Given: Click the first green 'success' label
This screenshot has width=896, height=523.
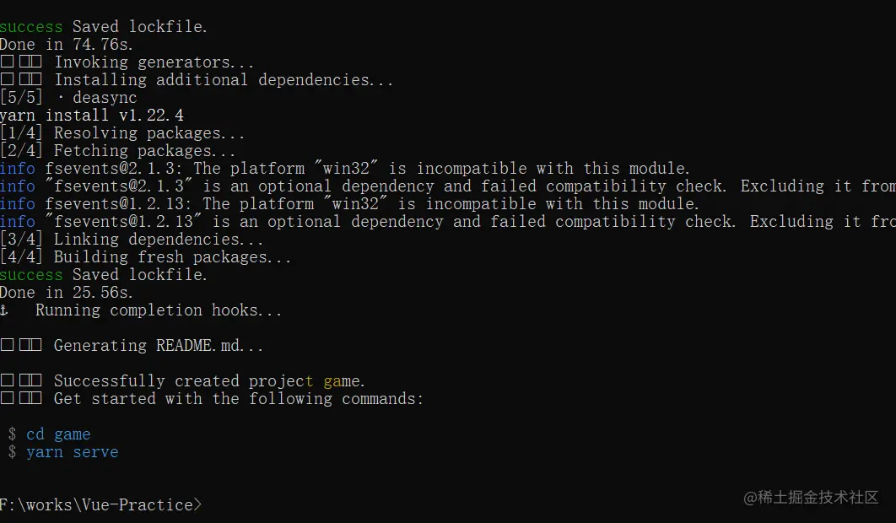Looking at the screenshot, I should pos(31,27).
